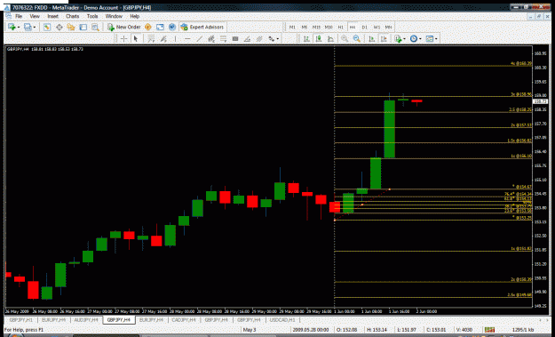Switch to the GBPJPY,H1 chart tab

pos(21,320)
